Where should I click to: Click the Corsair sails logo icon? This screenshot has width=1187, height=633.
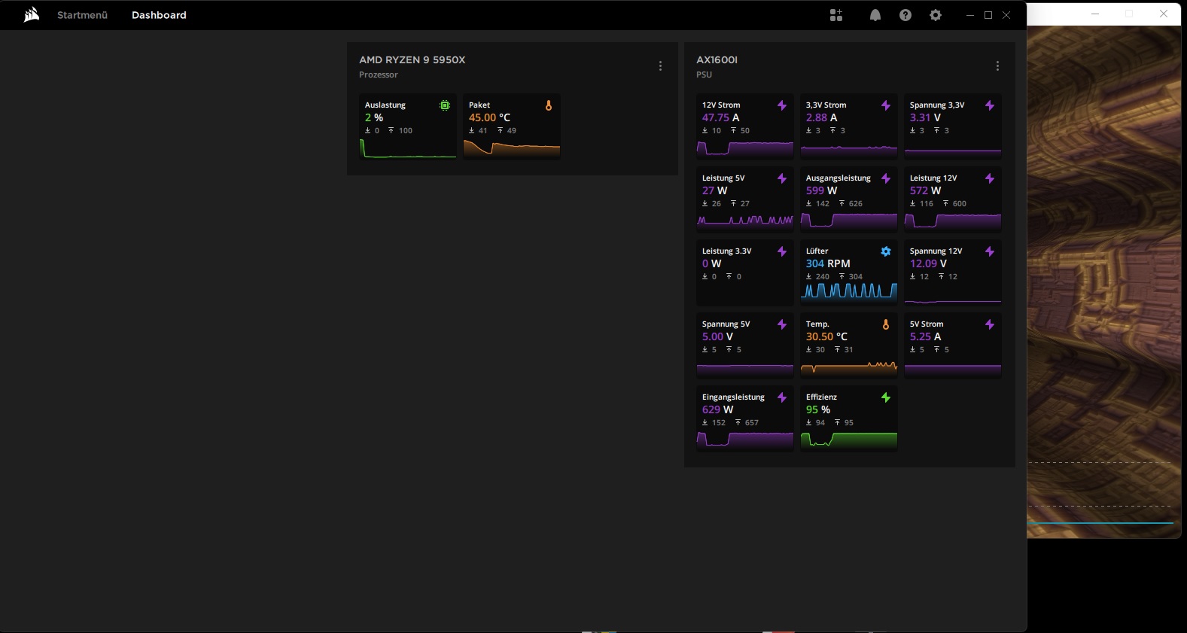point(32,15)
